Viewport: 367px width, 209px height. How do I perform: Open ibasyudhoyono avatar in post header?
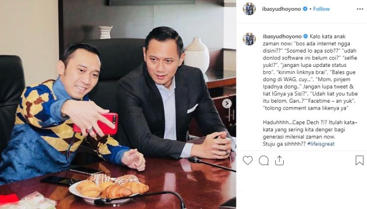[249, 9]
